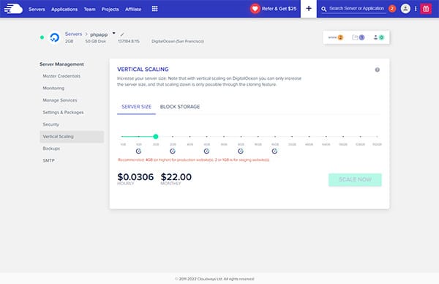The height and width of the screenshot is (284, 439).
Task: Click the Scale Now button
Action: (355, 179)
